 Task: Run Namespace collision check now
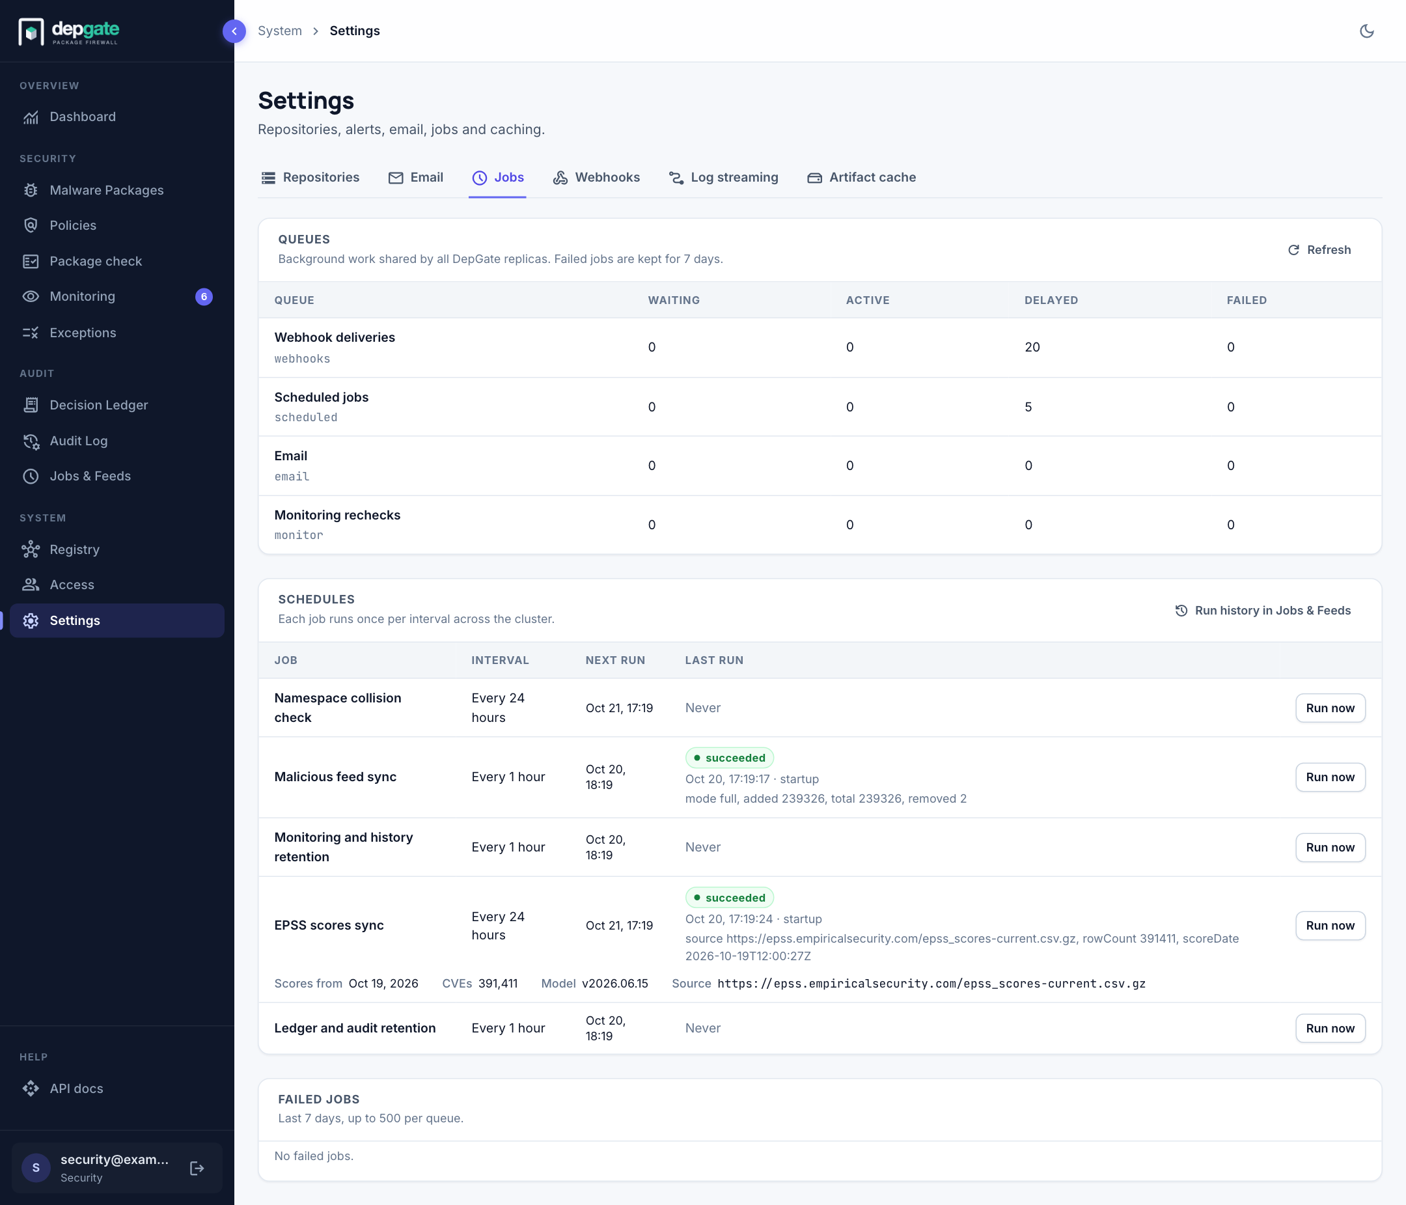click(1330, 708)
